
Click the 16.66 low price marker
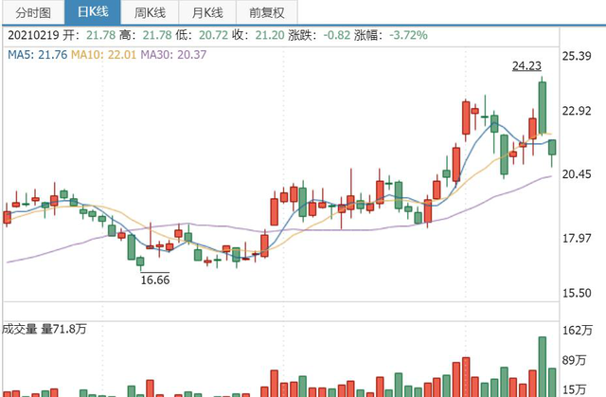(155, 280)
